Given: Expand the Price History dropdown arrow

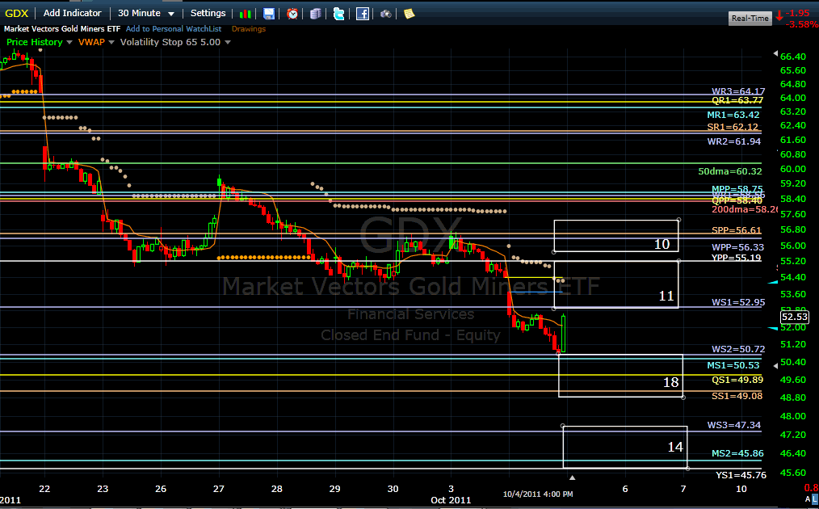Looking at the screenshot, I should 69,42.
